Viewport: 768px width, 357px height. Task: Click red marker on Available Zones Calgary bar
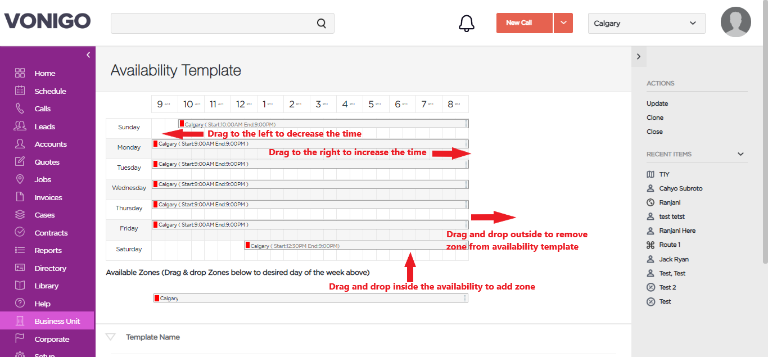tap(157, 299)
